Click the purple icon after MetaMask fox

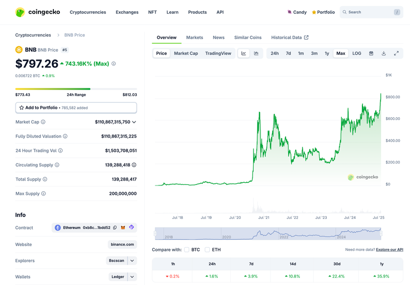[x=131, y=227]
